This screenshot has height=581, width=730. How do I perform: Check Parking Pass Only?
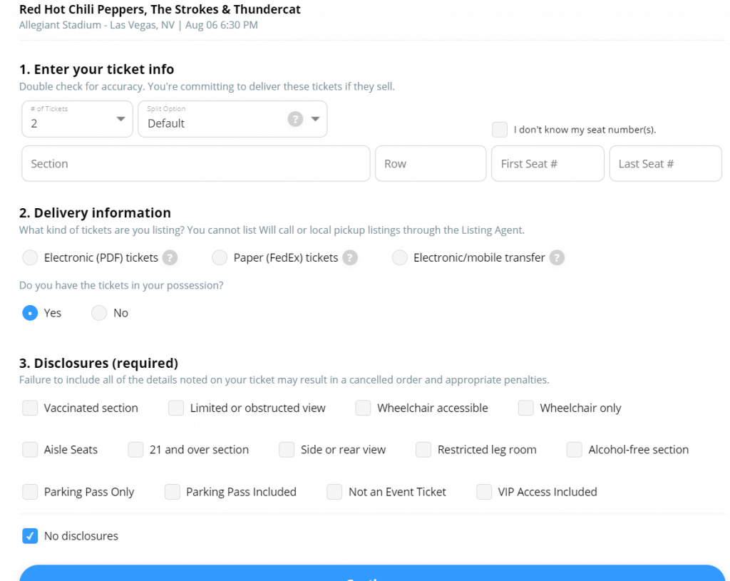point(30,492)
